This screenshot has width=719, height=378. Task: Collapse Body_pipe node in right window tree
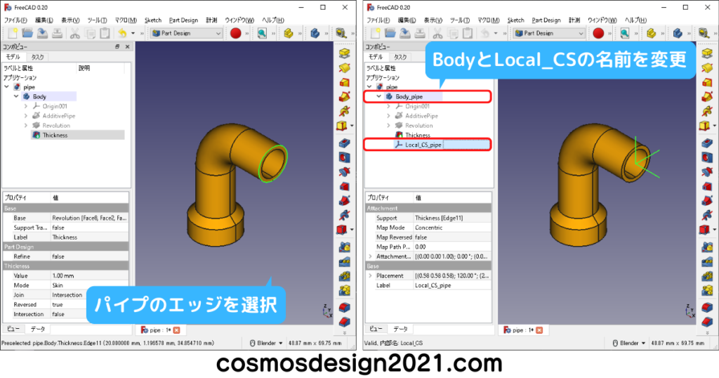click(378, 97)
